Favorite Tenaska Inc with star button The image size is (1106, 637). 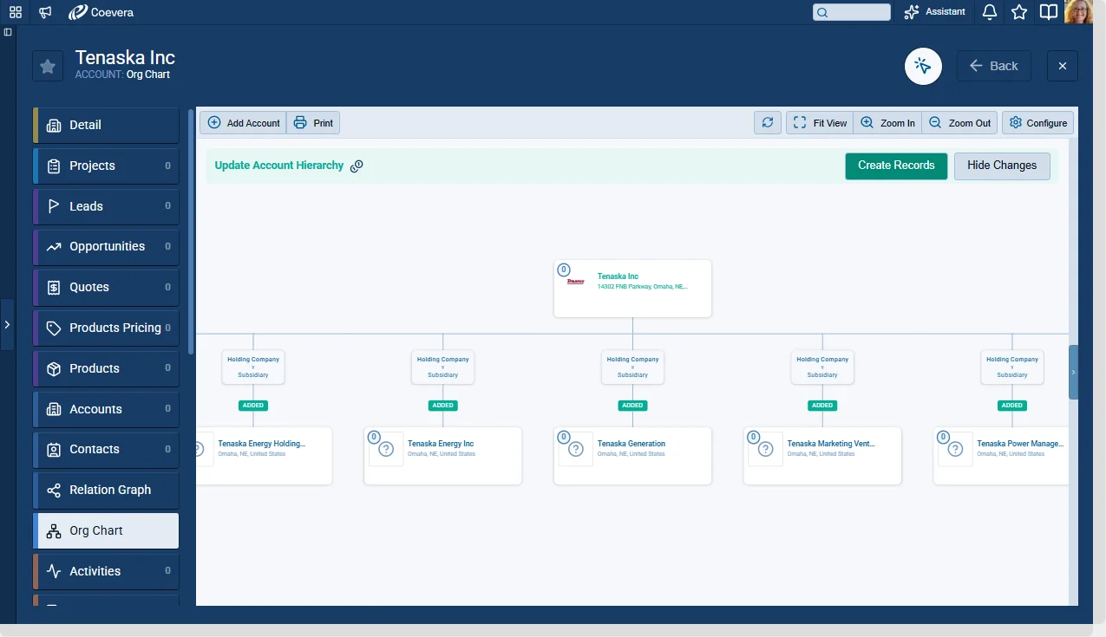[48, 66]
